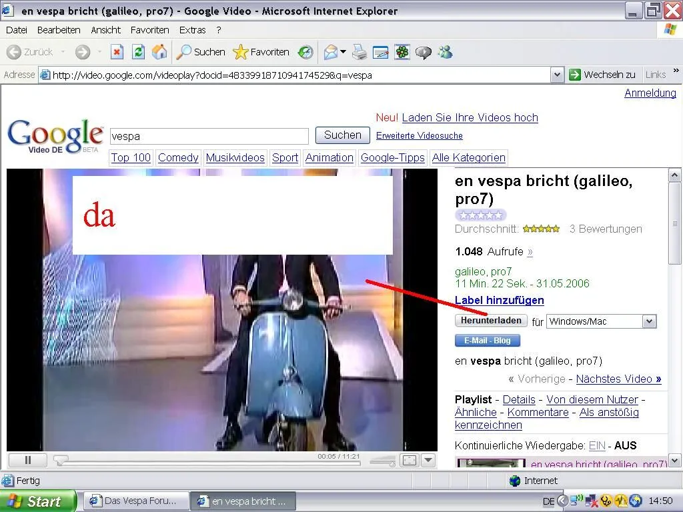Viewport: 683px width, 512px height.
Task: Refresh the page with green arrows icon
Action: 138,52
